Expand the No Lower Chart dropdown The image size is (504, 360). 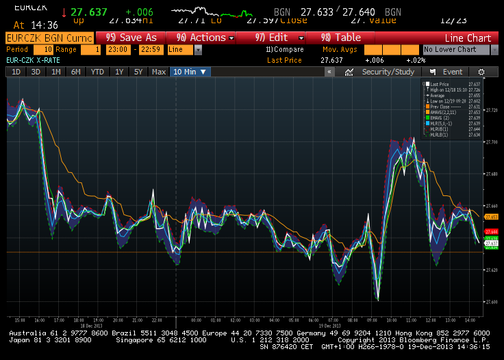point(494,50)
